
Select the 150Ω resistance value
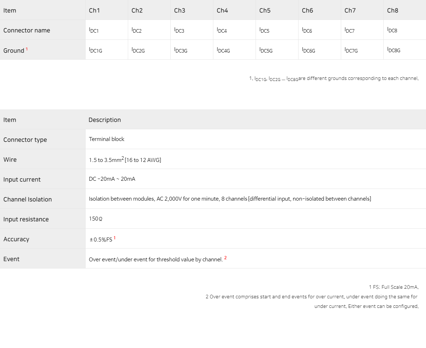coord(96,219)
